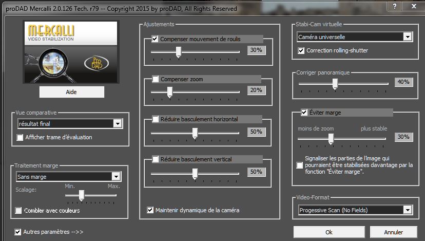This screenshot has width=425, height=241.
Task: Close the Mercalli dialog window
Action: pyautogui.click(x=414, y=6)
